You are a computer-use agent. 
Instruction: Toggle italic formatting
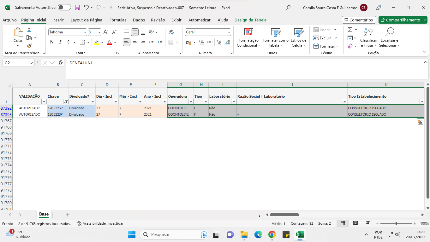click(x=60, y=42)
